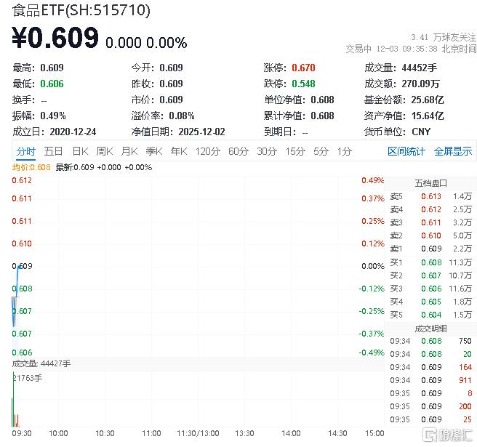The image size is (477, 447).
Task: View the 120分 minute chart
Action: [207, 151]
